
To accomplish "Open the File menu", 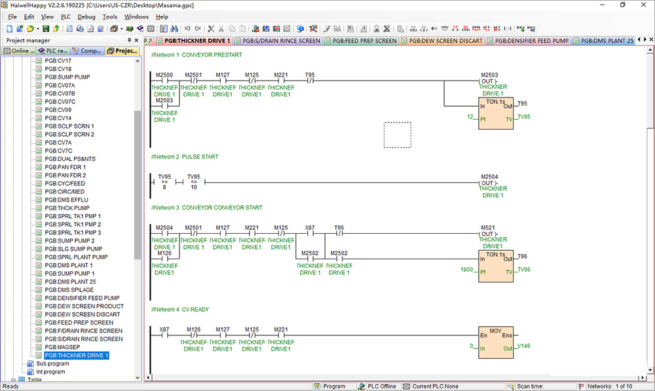I will click(x=12, y=17).
